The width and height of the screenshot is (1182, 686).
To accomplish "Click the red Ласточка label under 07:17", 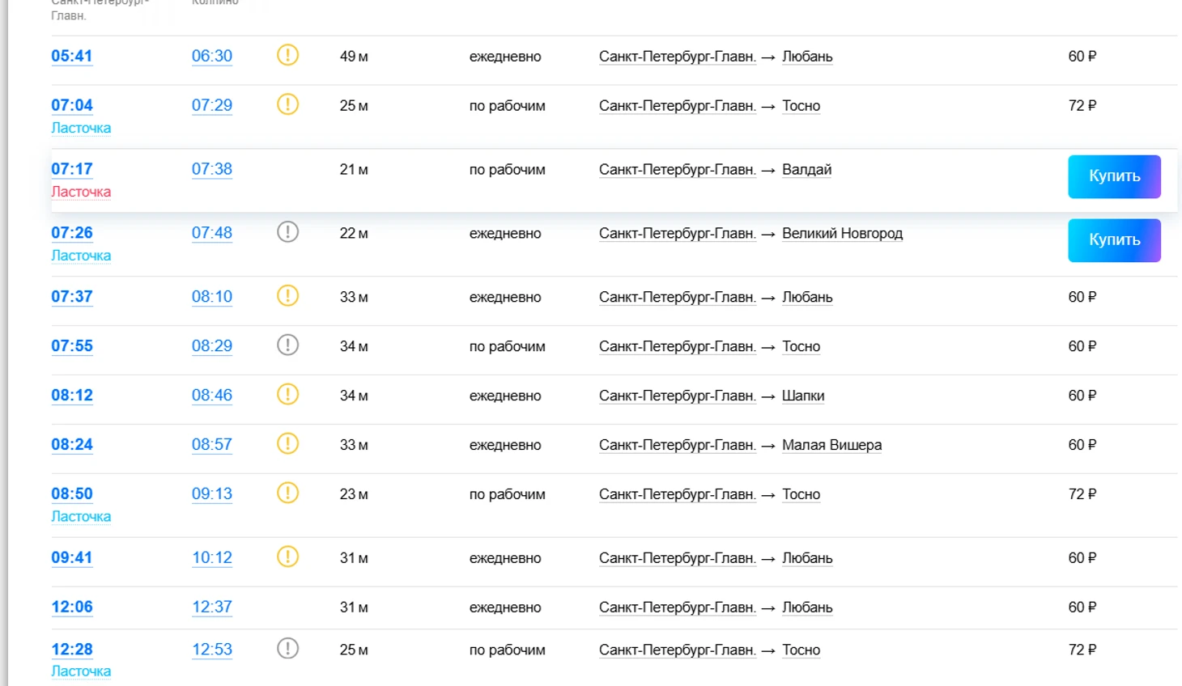I will (81, 192).
